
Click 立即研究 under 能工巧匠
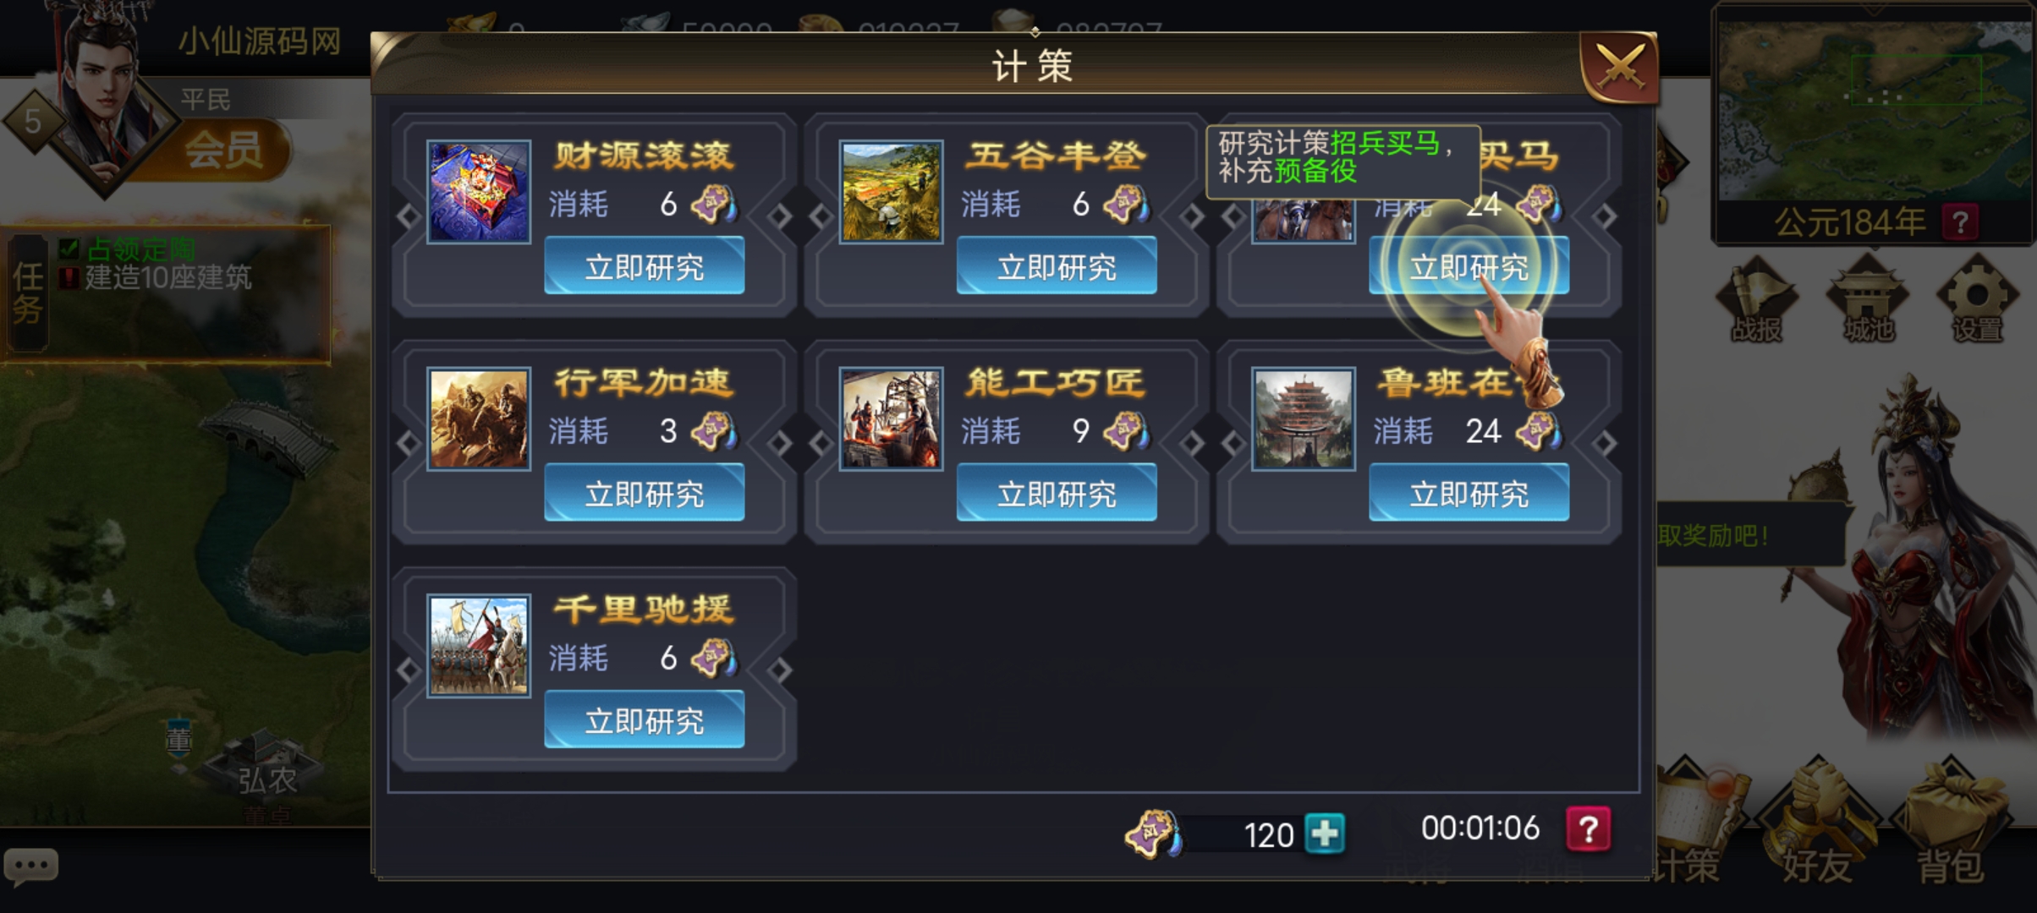pos(1057,493)
